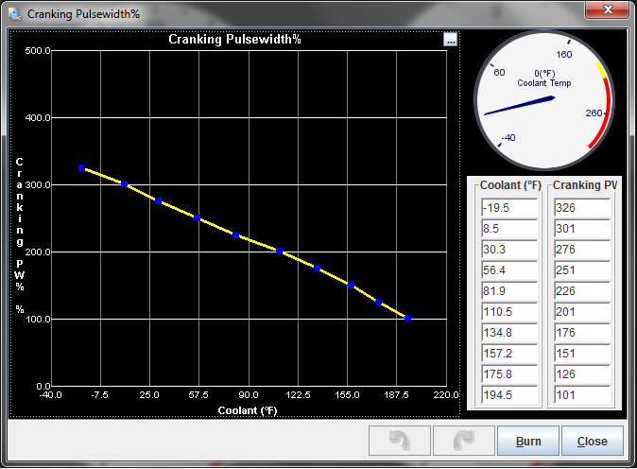637x469 pixels.
Task: Click the redo arrow button
Action: click(463, 441)
